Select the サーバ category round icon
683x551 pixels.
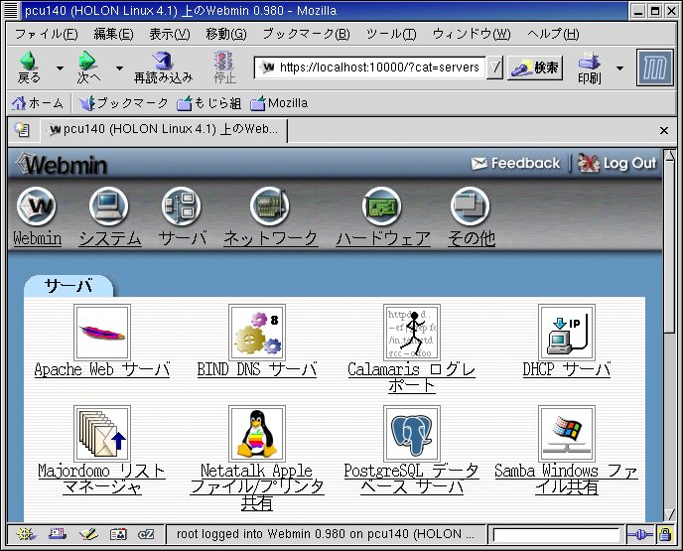pyautogui.click(x=182, y=207)
